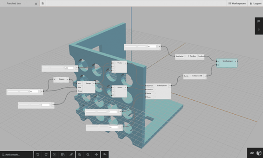Zoom in with the plus magnifier
Screen dimensions: 263x158
tap(80, 154)
